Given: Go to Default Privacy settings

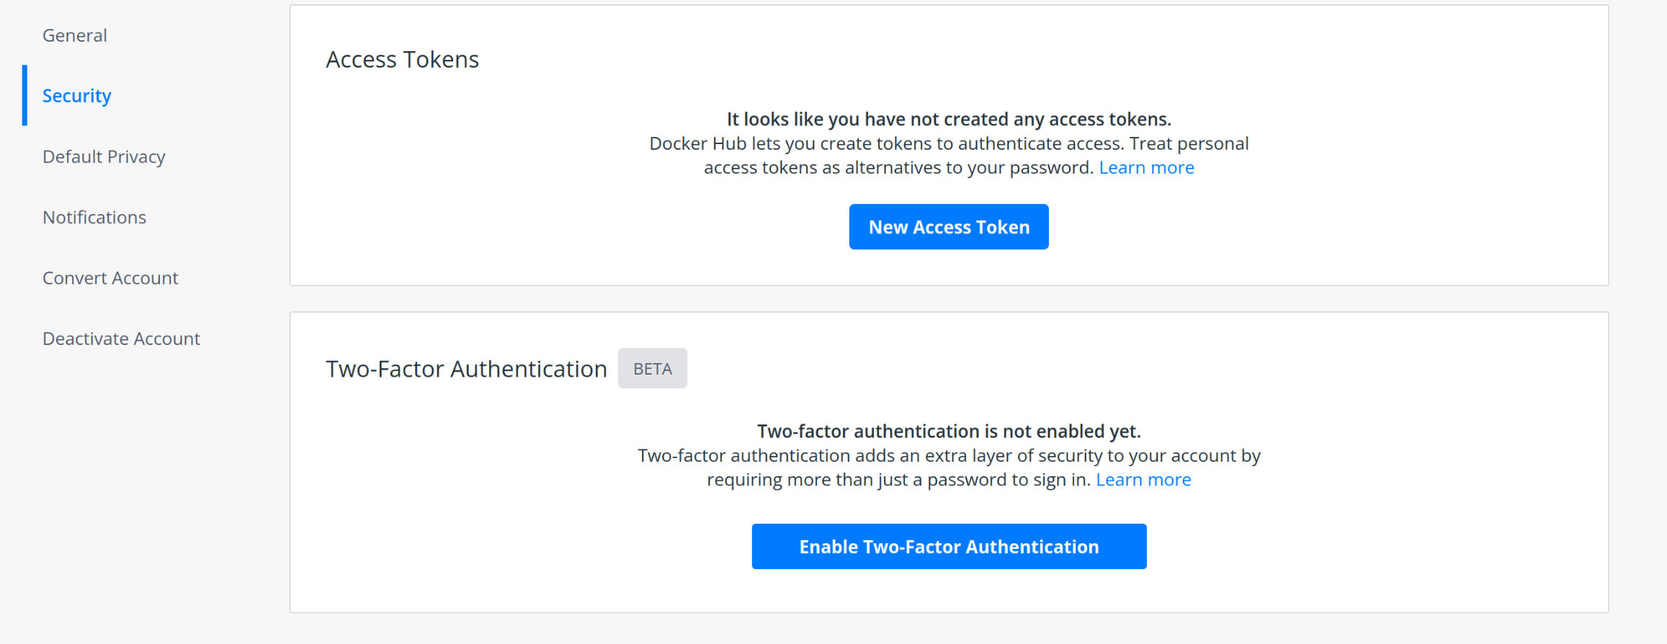Looking at the screenshot, I should pos(104,156).
